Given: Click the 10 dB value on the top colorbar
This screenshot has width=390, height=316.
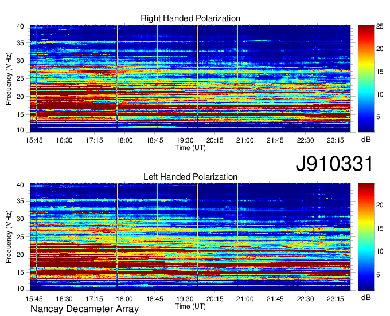Looking at the screenshot, I should [x=380, y=94].
